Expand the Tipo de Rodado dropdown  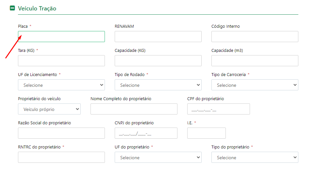pyautogui.click(x=158, y=85)
